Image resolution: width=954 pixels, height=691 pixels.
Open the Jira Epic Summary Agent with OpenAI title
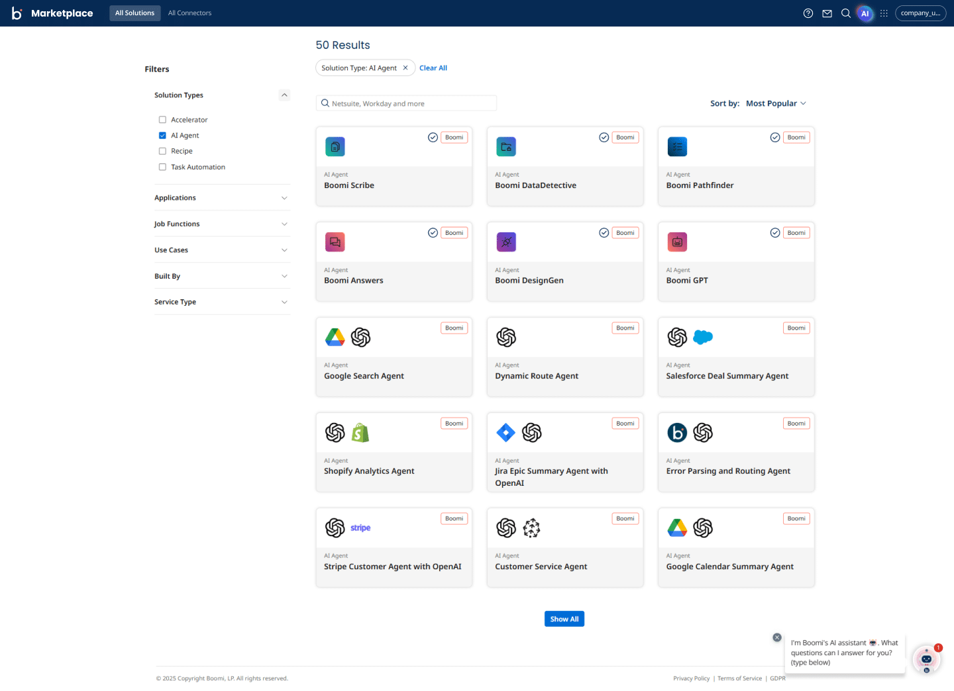[551, 477]
